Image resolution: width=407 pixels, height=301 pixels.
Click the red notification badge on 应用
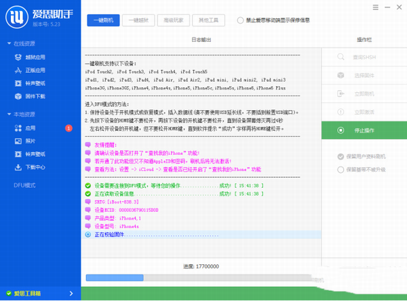click(69, 128)
